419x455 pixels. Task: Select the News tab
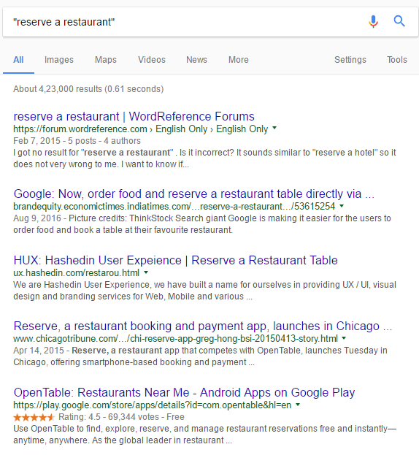196,60
